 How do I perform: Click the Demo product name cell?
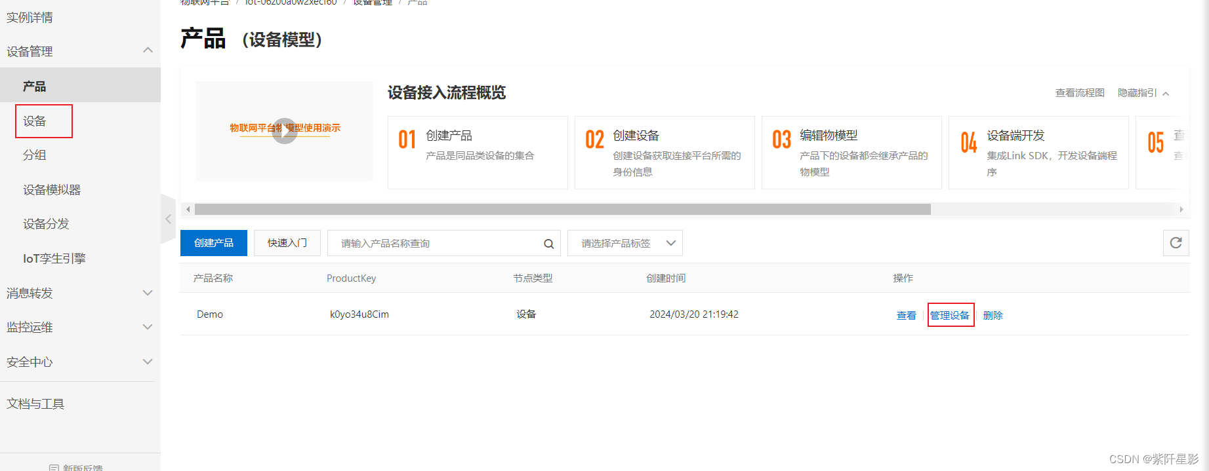pyautogui.click(x=210, y=314)
